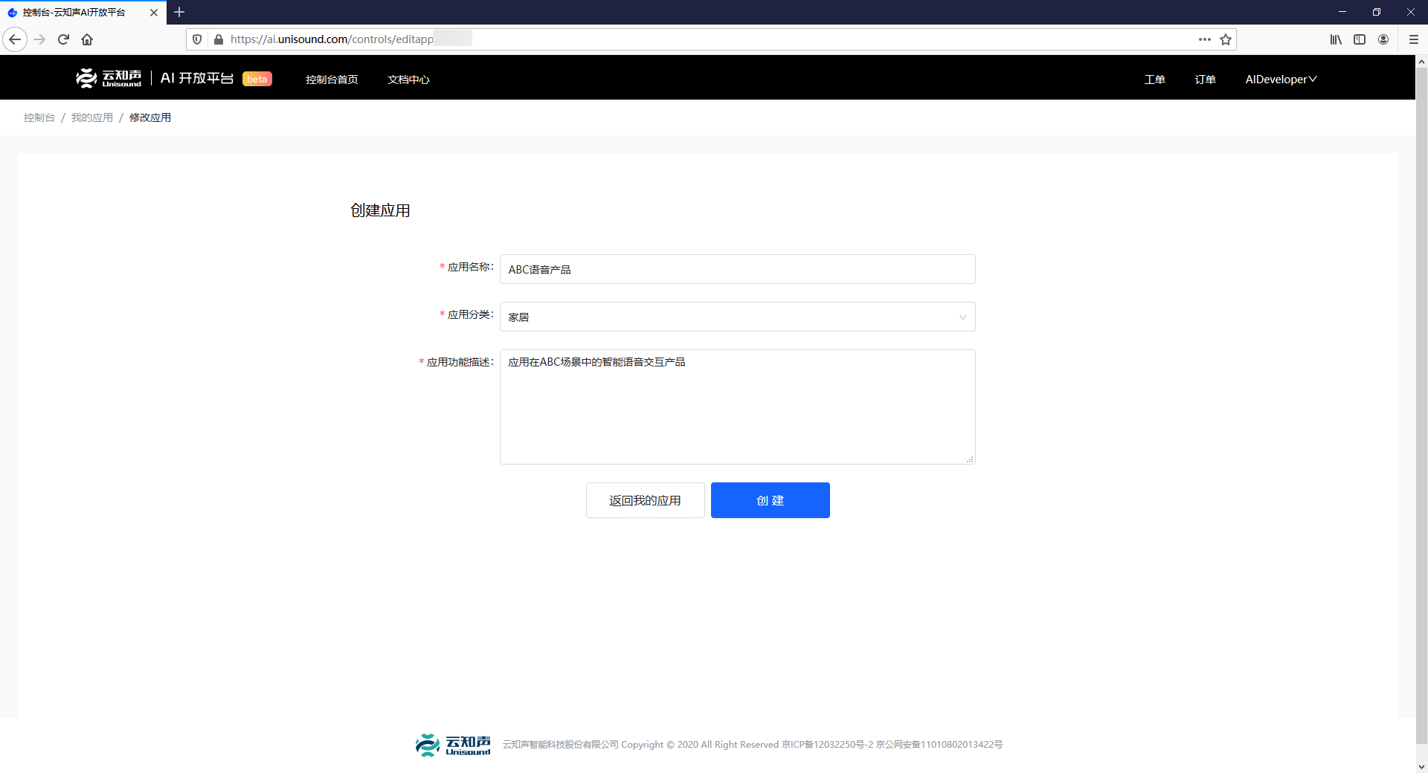This screenshot has height=773, width=1428.
Task: Open 控制台首页 in the top navigation
Action: click(x=332, y=80)
